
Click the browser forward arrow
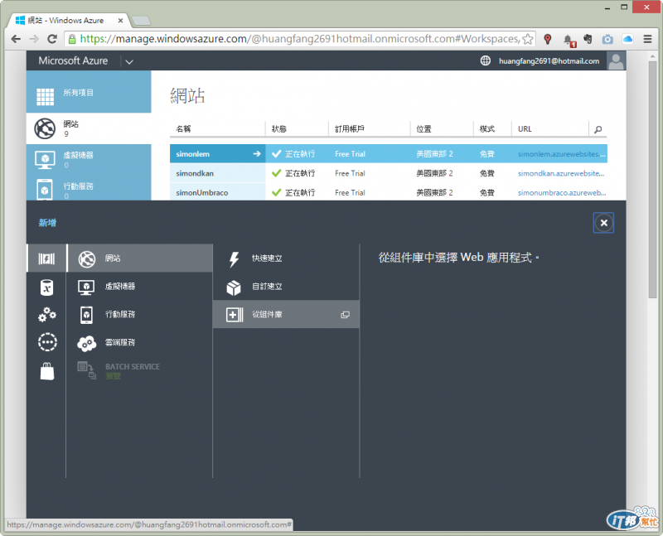tap(34, 39)
